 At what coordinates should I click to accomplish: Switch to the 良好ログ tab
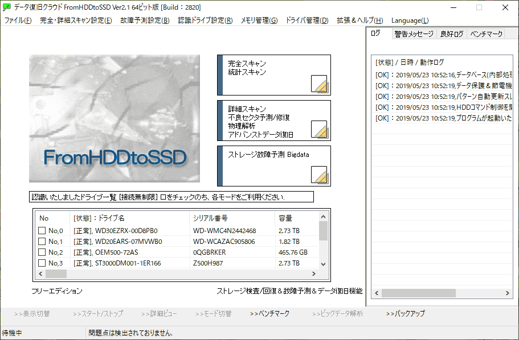pos(451,34)
